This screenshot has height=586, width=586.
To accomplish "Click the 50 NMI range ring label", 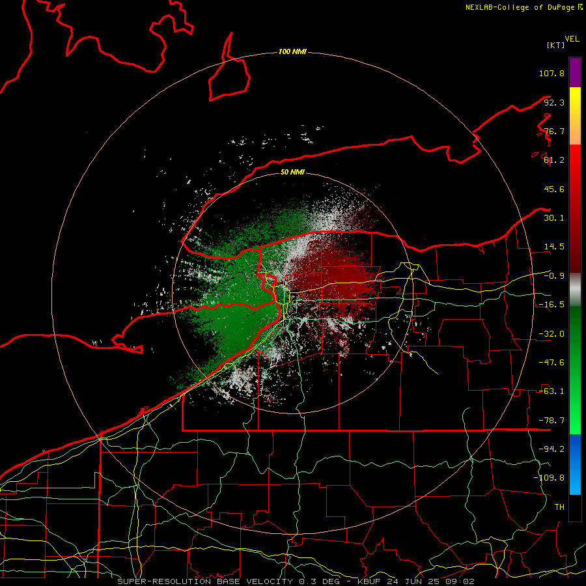I will 292,172.
